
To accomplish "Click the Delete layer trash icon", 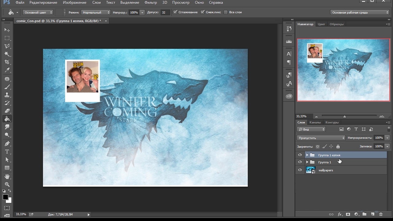I will coord(381,214).
